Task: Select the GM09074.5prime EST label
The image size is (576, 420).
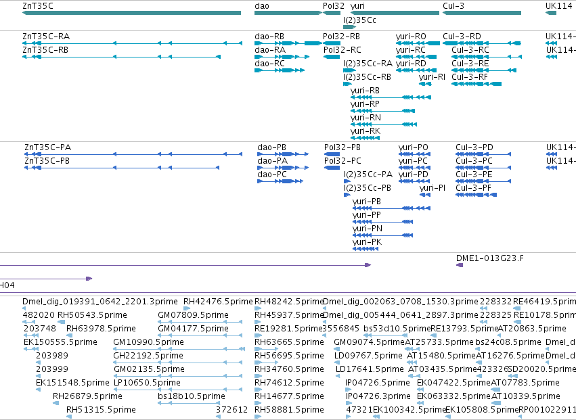Action: (x=369, y=342)
